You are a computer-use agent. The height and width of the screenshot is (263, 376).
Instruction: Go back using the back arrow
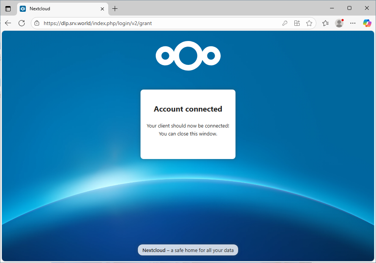(x=8, y=23)
